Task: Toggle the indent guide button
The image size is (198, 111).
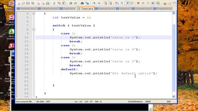Action: (127, 3)
